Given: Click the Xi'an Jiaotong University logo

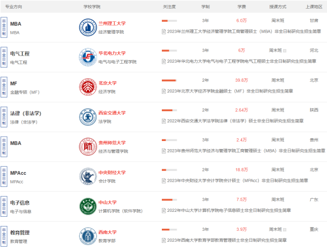Looking at the screenshot, I should coord(87,117).
